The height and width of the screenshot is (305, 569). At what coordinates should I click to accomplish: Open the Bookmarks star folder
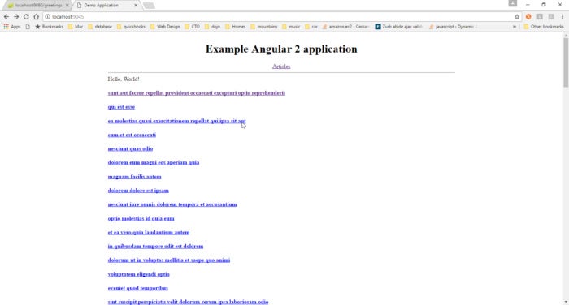coord(49,27)
